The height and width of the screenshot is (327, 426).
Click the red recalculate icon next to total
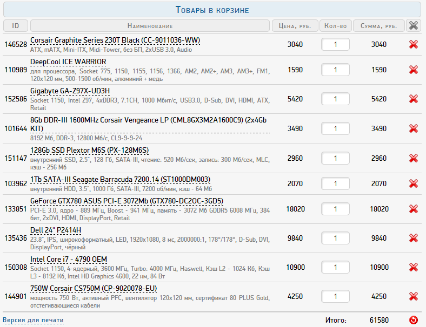tap(413, 320)
